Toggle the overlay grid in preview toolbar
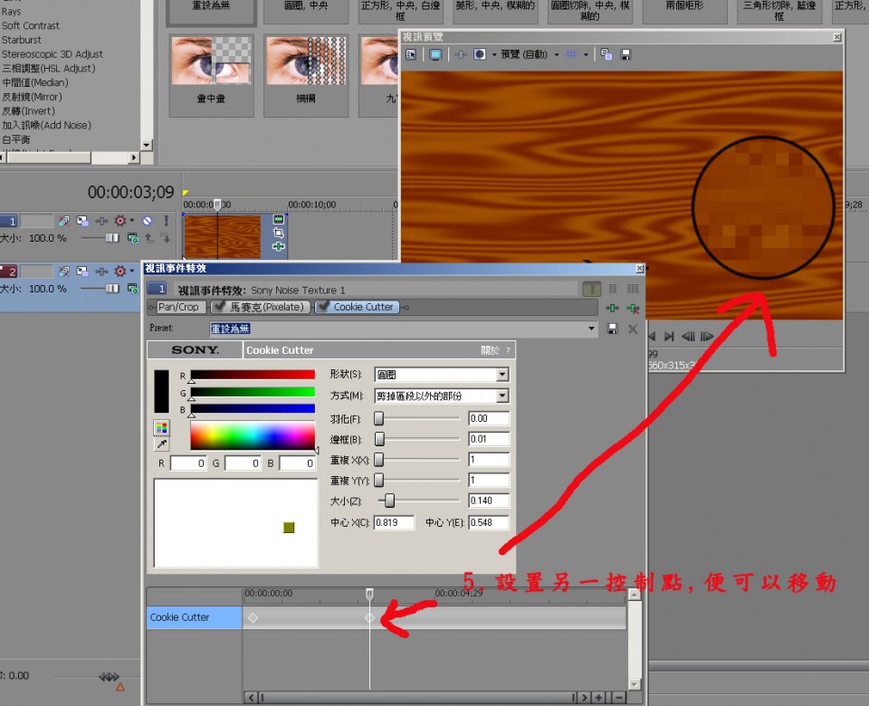 pyautogui.click(x=571, y=55)
